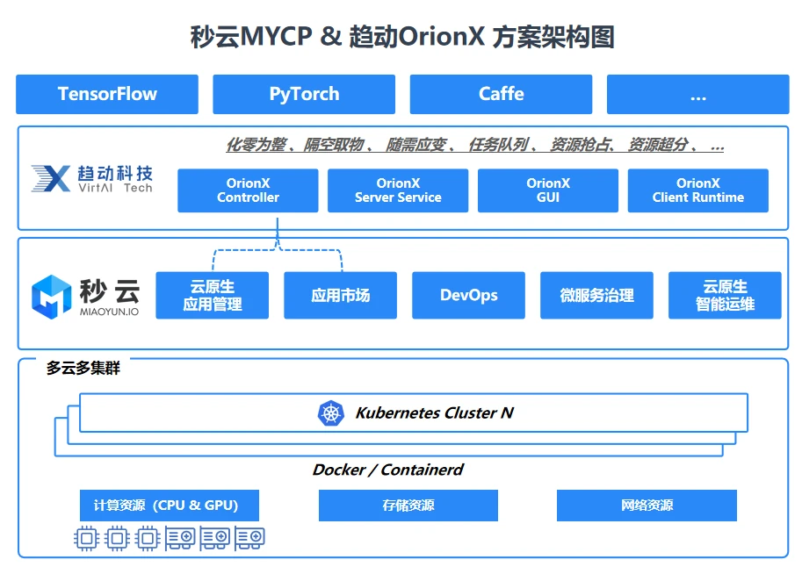
Task: Click the 任务队列 feature text
Action: [498, 145]
